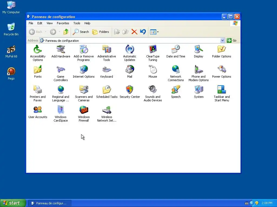This screenshot has height=207, width=277.
Task: Click Panneau de configuration taskbar button
Action: 50,203
